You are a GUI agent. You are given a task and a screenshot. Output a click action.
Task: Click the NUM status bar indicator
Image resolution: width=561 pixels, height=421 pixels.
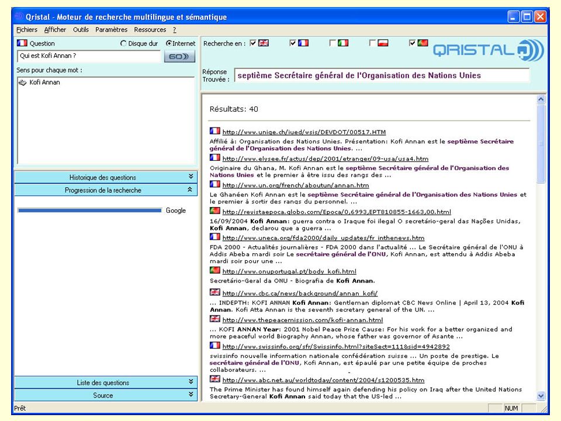tap(511, 408)
